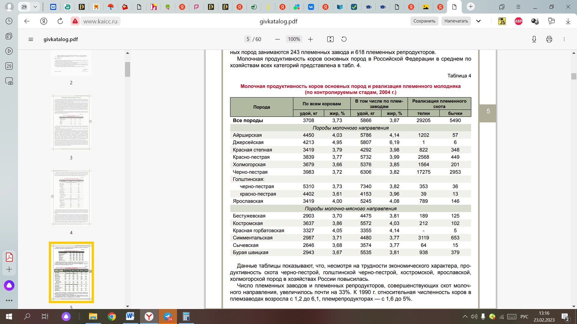The width and height of the screenshot is (577, 324).
Task: Expand dropdown arrow next to Напечатать
Action: click(x=478, y=21)
